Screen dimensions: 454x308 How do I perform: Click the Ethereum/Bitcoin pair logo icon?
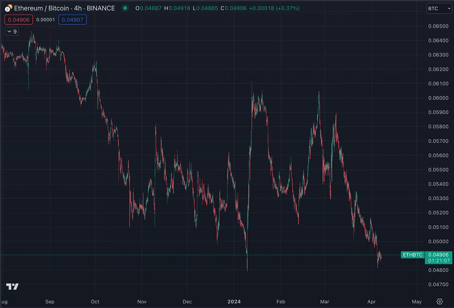pos(8,8)
